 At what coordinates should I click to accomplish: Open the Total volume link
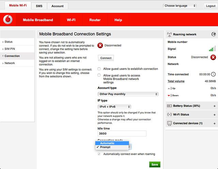point(176,81)
